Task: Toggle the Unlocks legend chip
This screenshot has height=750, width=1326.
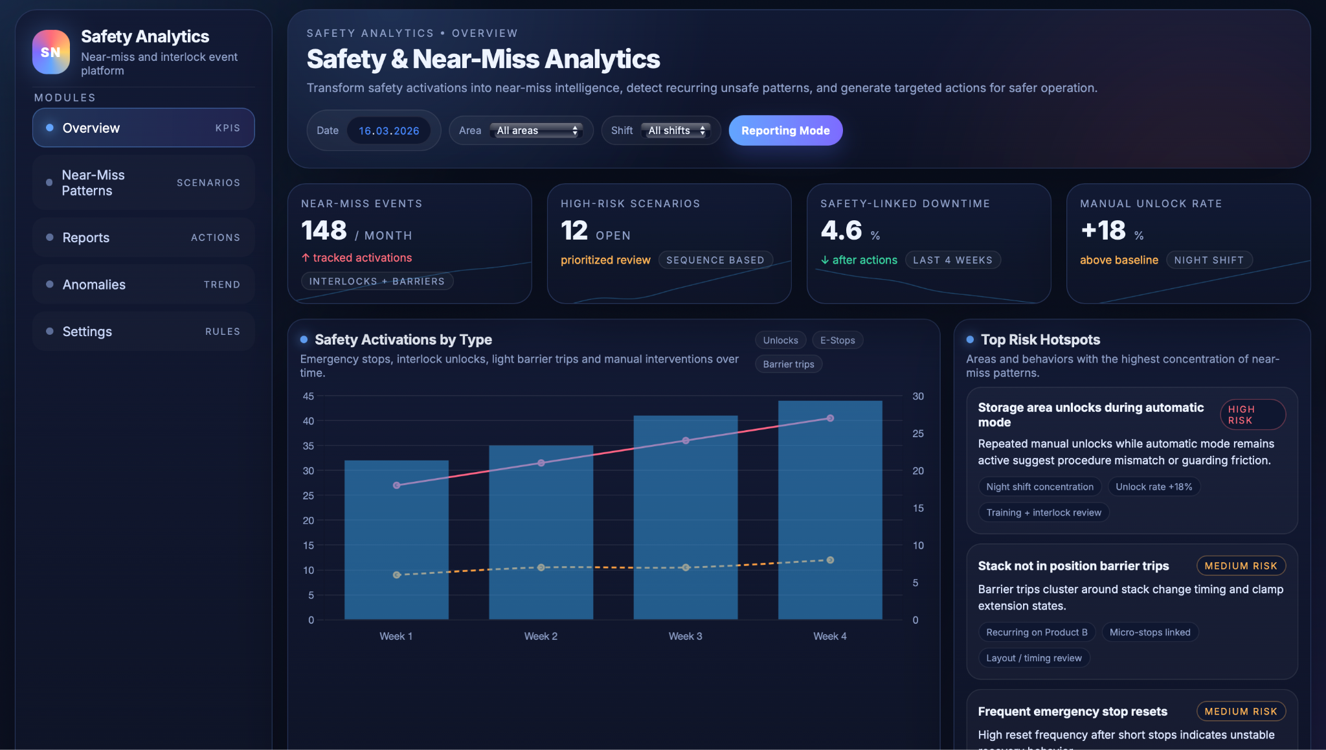Action: point(780,340)
